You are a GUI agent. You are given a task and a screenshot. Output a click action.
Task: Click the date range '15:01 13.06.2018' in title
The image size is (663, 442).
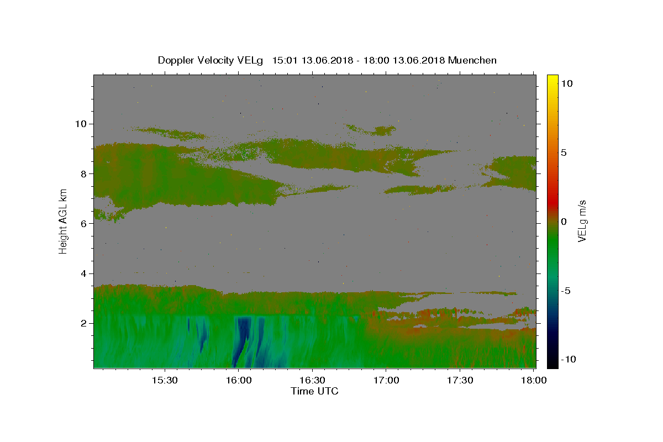point(314,60)
